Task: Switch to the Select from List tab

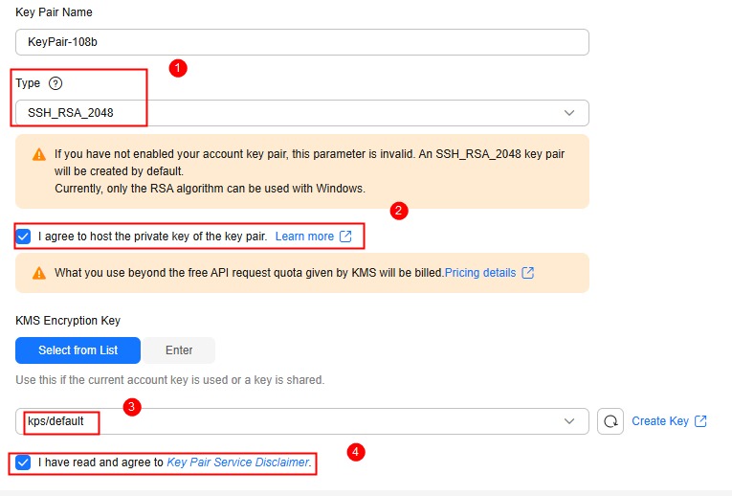Action: click(x=78, y=350)
